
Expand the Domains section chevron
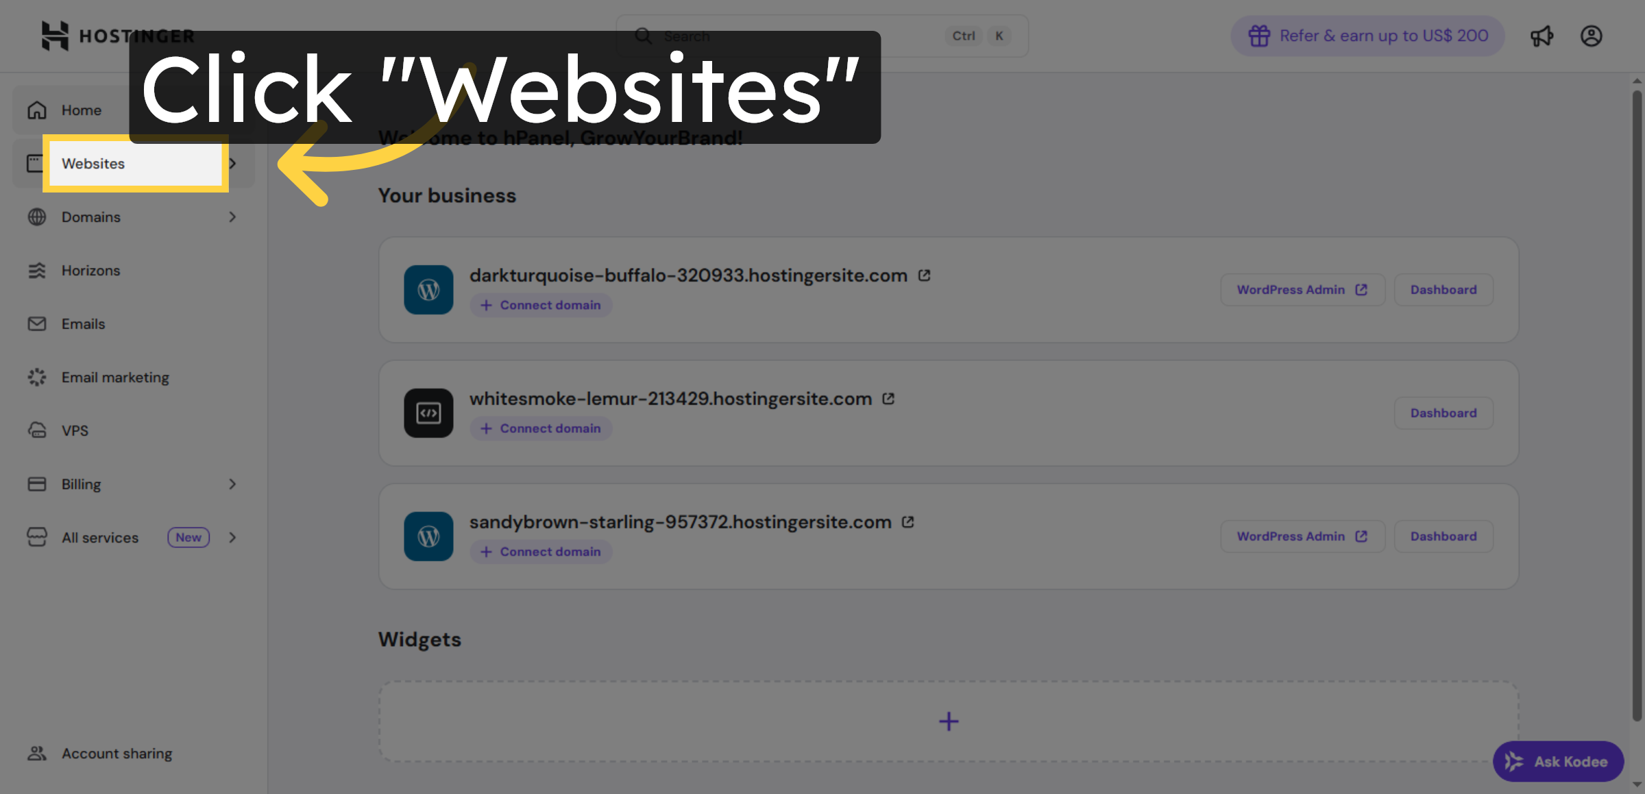coord(232,216)
